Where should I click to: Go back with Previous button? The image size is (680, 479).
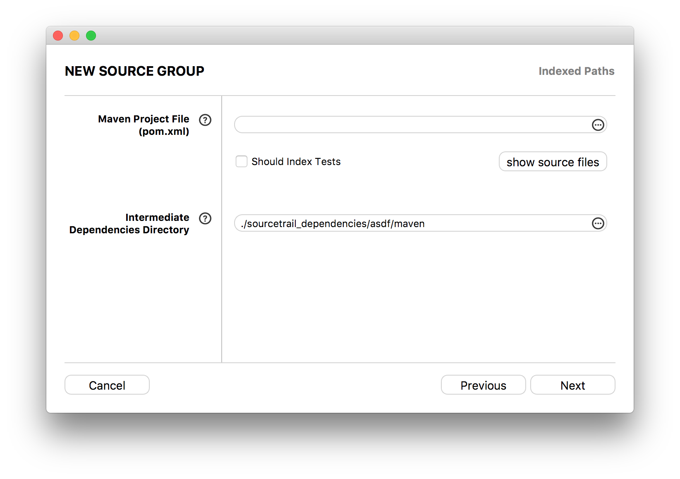coord(483,385)
